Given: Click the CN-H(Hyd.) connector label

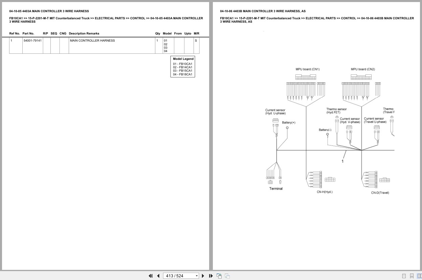Looking at the screenshot, I should 325,192.
